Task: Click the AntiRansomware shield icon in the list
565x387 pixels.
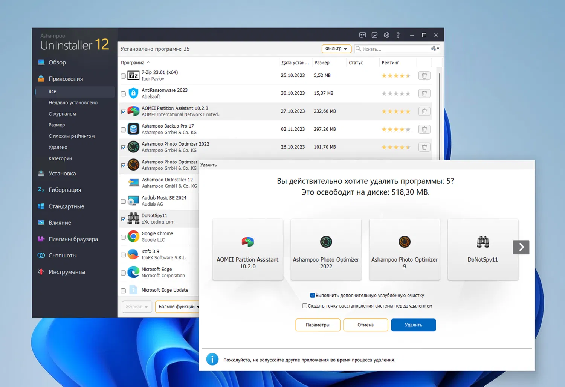Action: 133,93
